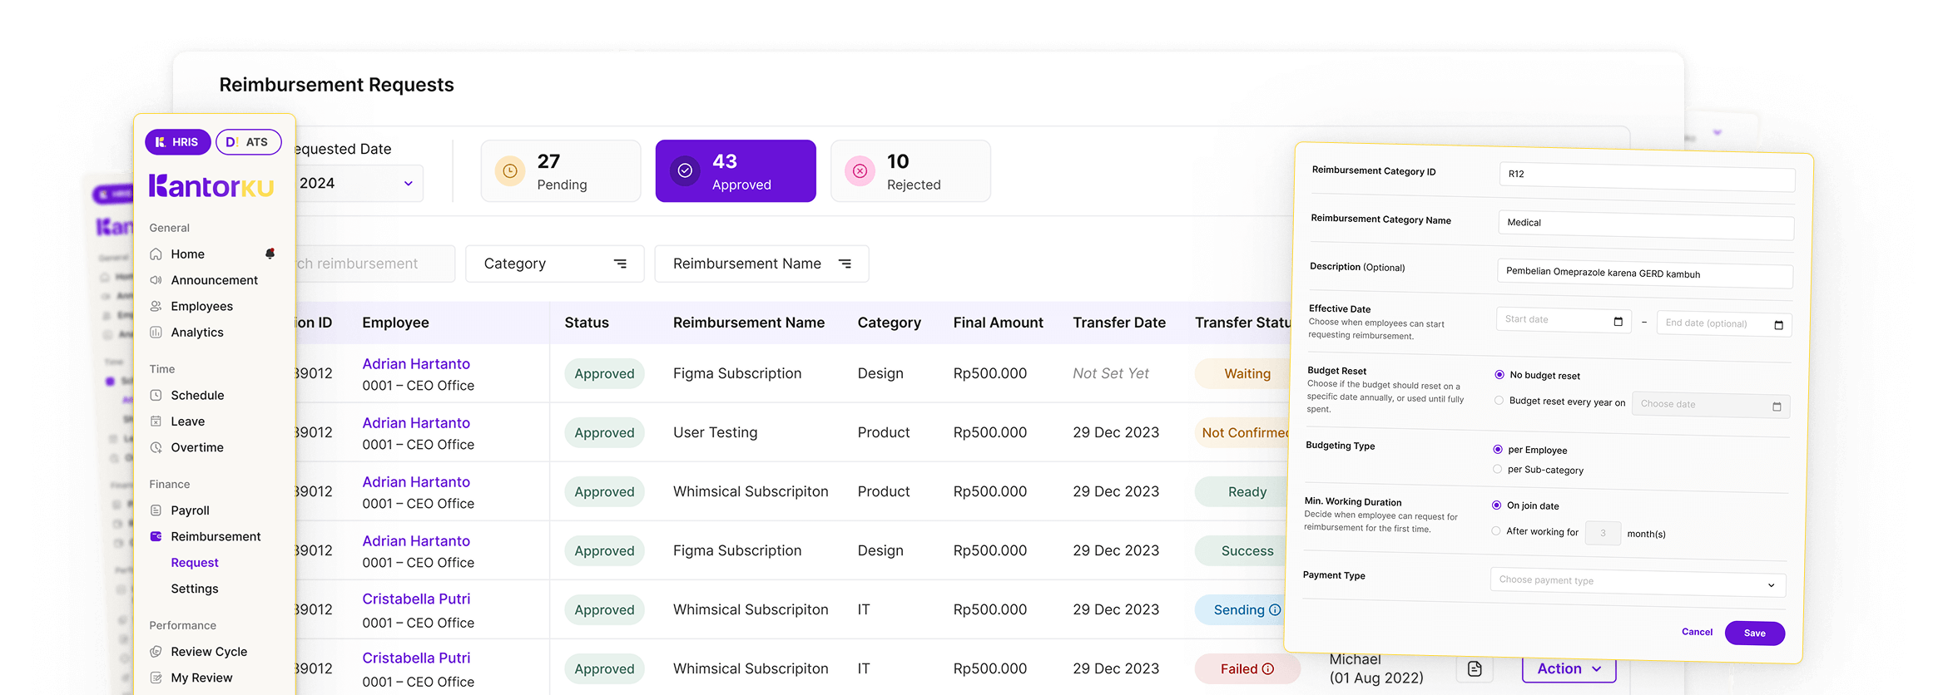Switch to the HRIS tab
Viewport: 1948px width, 695px height.
tap(177, 142)
